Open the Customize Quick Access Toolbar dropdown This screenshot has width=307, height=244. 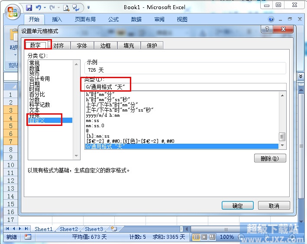(x=89, y=7)
